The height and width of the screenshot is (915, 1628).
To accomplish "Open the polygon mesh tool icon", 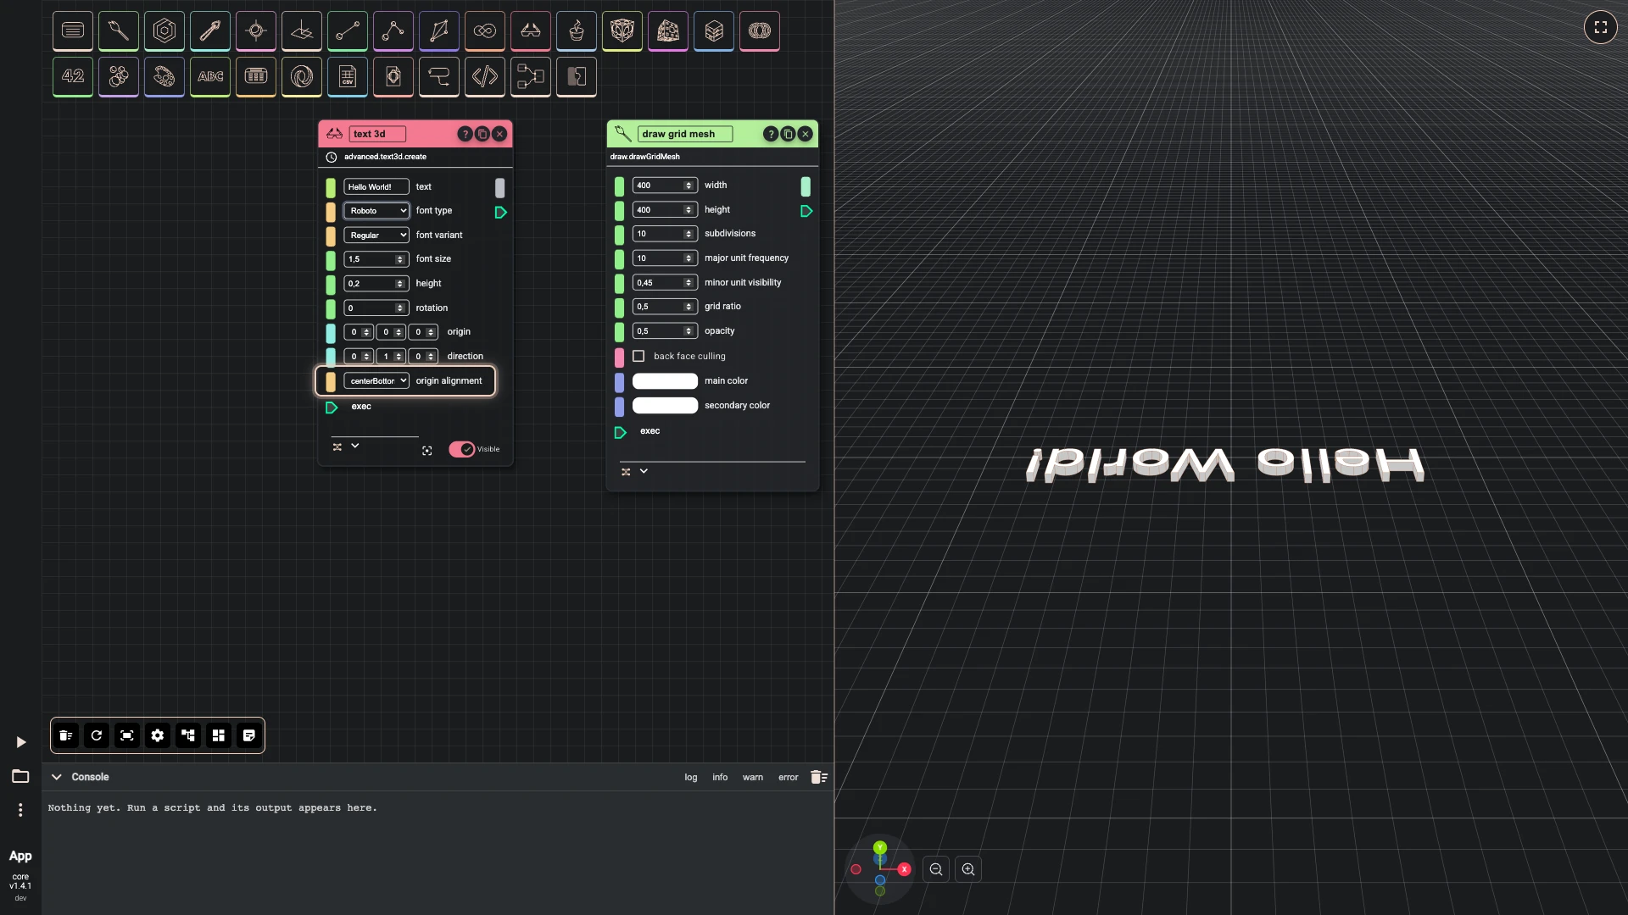I will 439,31.
